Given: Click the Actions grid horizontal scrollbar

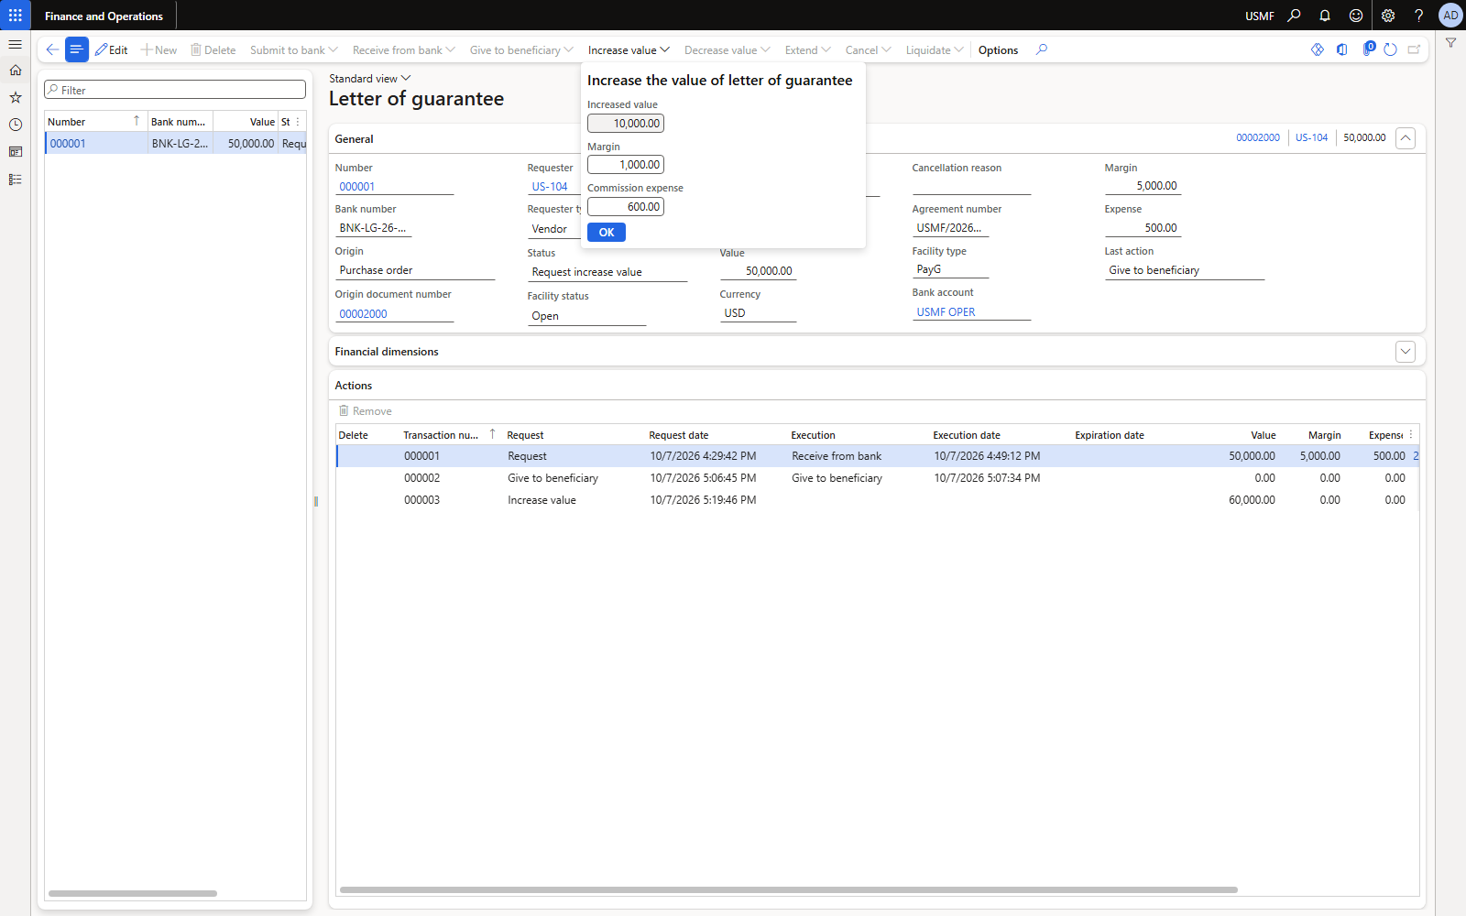Looking at the screenshot, I should (x=788, y=889).
